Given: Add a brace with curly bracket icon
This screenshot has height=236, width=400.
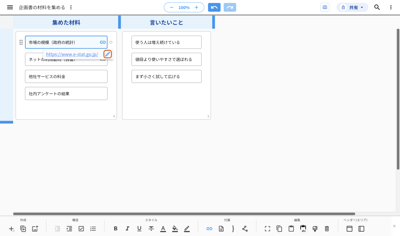Looking at the screenshot, I should (233, 229).
